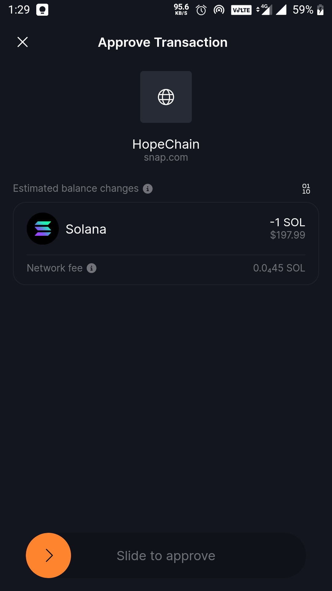Tap the Solana token name
Image resolution: width=332 pixels, height=591 pixels.
pos(86,229)
